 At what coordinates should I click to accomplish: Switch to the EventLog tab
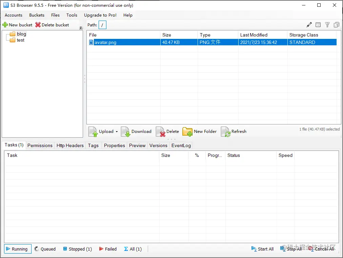click(x=181, y=146)
